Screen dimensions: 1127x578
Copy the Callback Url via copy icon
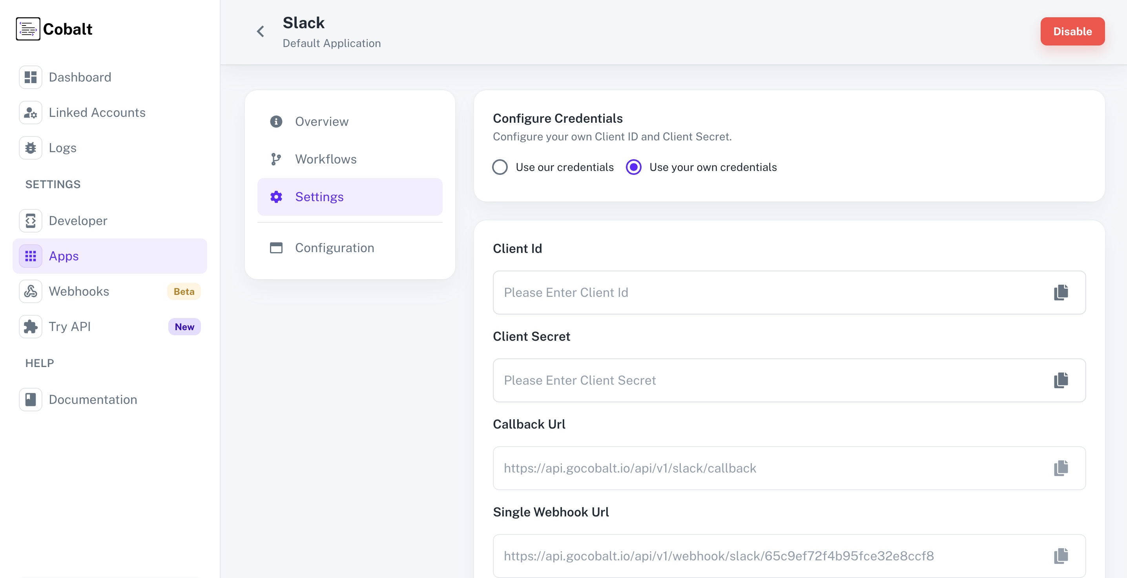point(1061,468)
